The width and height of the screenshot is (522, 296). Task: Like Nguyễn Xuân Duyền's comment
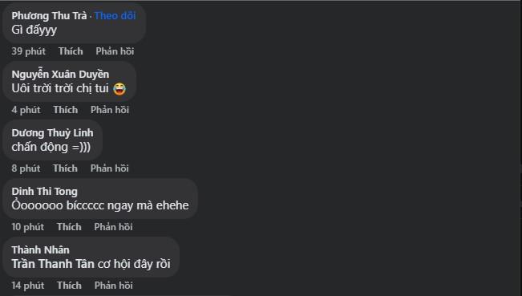(66, 110)
